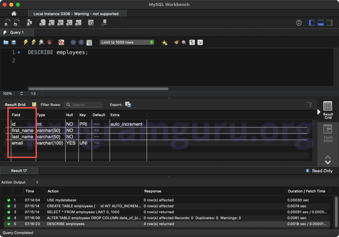
Task: Open the Limit to 1000 rows dropdown
Action: 127,42
